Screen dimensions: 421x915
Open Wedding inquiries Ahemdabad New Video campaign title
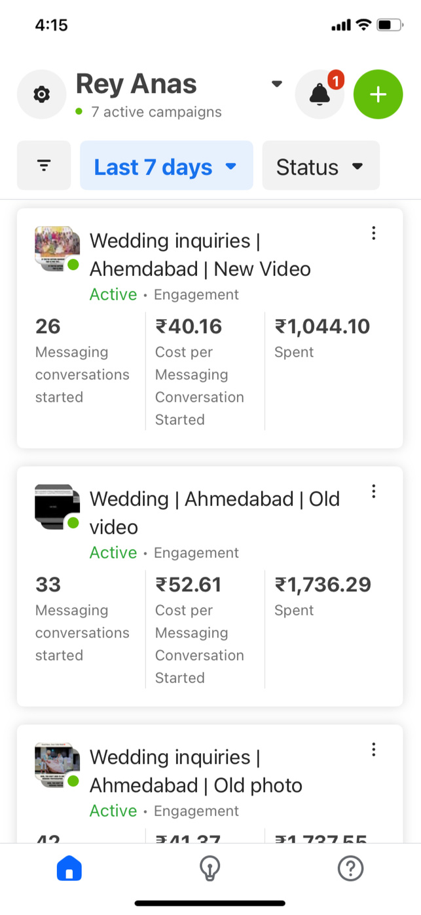click(200, 254)
